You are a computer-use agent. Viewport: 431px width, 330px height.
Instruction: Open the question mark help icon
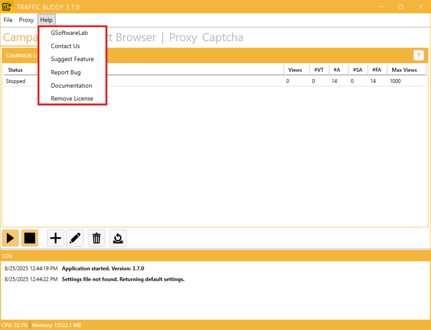click(x=418, y=55)
